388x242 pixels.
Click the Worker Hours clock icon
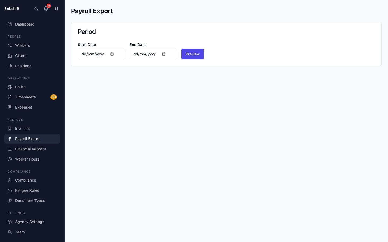10,159
